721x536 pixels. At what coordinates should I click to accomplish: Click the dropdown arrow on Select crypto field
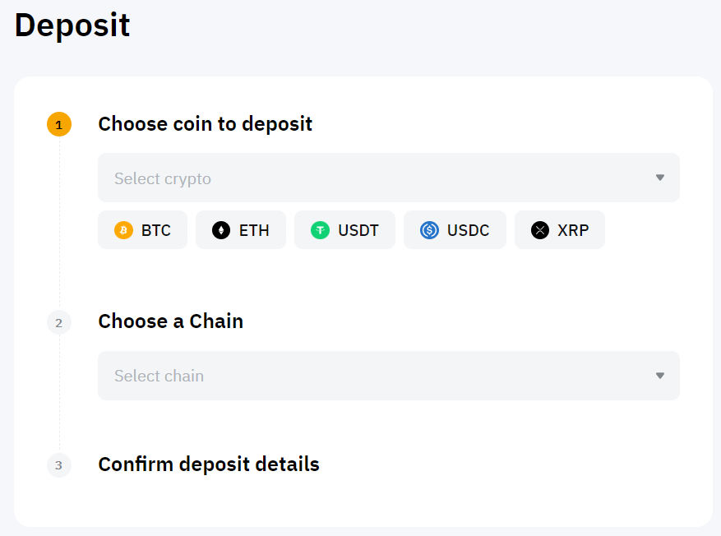click(x=660, y=178)
